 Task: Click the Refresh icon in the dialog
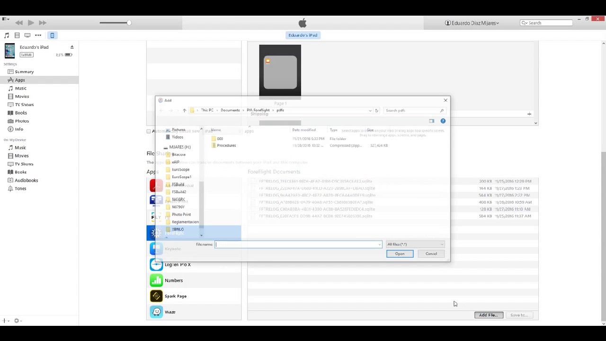[x=376, y=110]
